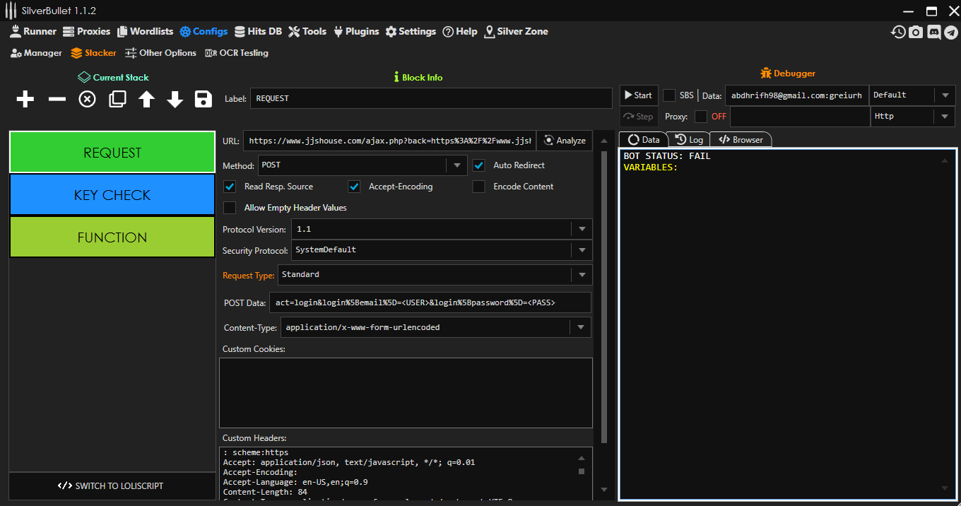
Task: Move the block up with the up arrow
Action: (x=146, y=100)
